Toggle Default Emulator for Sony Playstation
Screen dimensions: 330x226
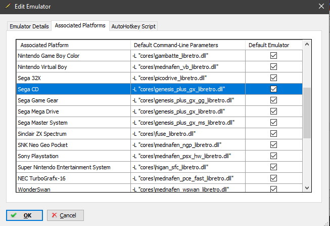pyautogui.click(x=273, y=156)
